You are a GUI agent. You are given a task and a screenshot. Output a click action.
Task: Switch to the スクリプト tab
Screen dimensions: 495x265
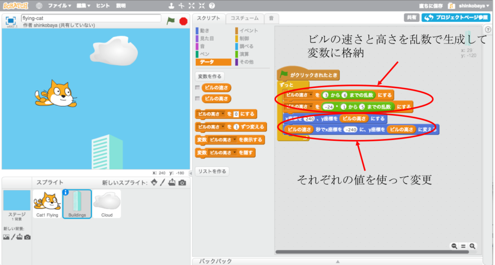tap(209, 18)
